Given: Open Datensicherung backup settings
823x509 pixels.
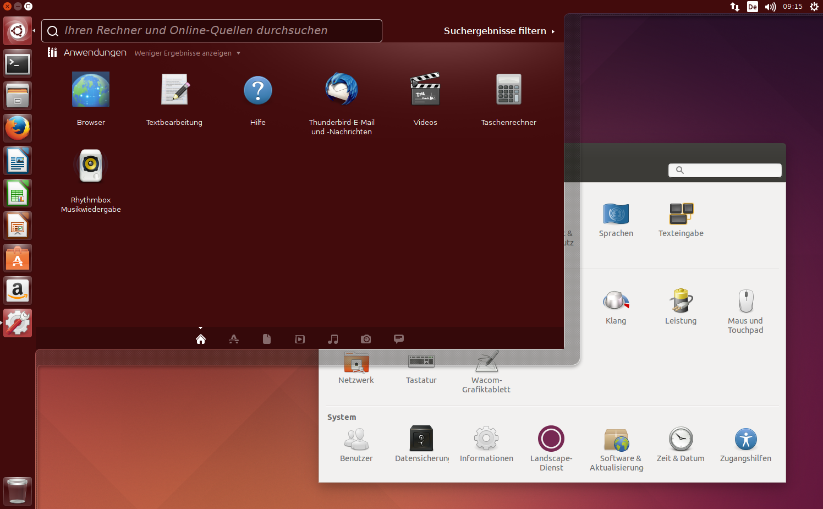Looking at the screenshot, I should point(421,444).
